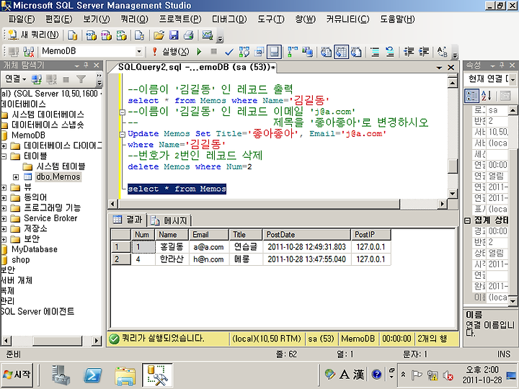The width and height of the screenshot is (519, 389).
Task: Switch to Results to Grid mode
Action: pyautogui.click(x=341, y=52)
